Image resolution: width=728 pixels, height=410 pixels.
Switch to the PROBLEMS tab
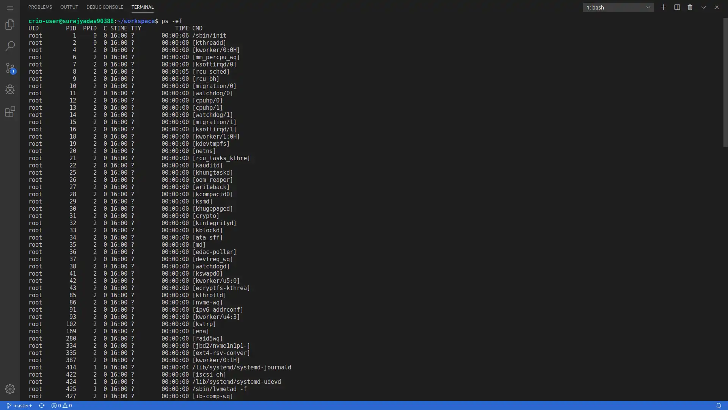click(x=40, y=7)
